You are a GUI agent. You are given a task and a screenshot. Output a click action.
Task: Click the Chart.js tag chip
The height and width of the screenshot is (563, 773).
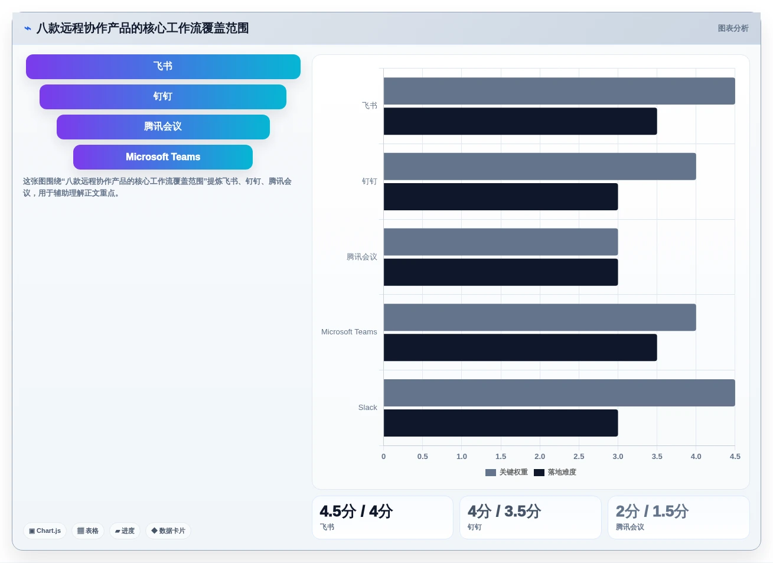click(45, 531)
